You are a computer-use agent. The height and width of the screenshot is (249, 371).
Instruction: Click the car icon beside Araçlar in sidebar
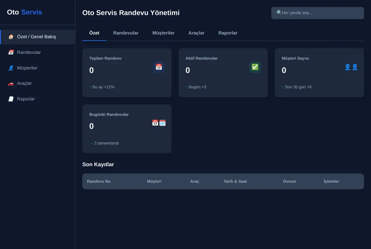[11, 83]
